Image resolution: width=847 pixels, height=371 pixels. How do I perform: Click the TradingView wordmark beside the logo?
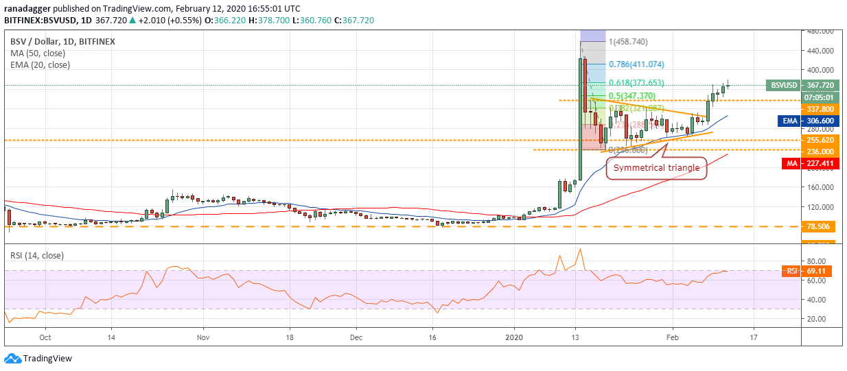pyautogui.click(x=47, y=359)
